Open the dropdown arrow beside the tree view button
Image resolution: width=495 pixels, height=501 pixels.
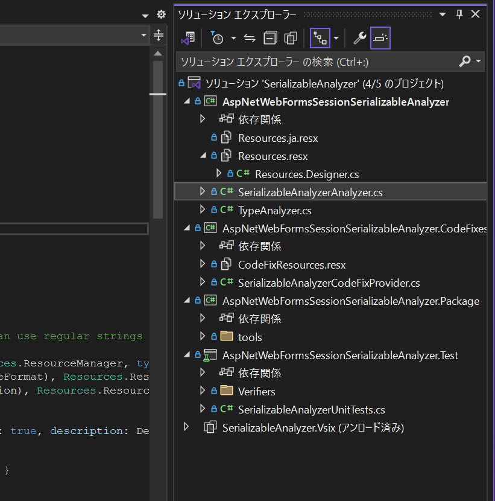point(336,39)
